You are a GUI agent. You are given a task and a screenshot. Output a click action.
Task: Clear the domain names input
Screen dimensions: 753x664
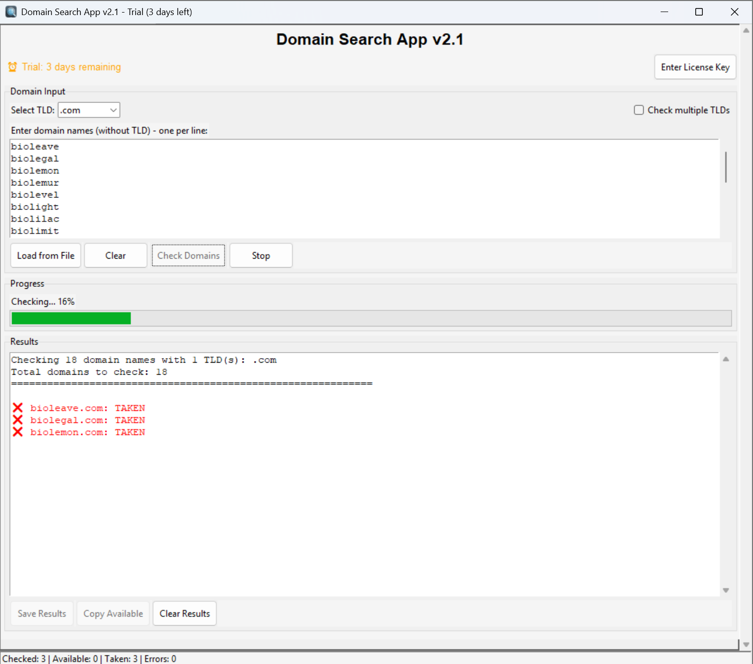click(x=115, y=256)
